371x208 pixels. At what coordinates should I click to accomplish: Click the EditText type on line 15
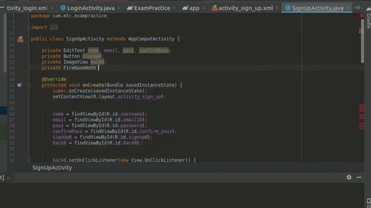click(x=74, y=50)
